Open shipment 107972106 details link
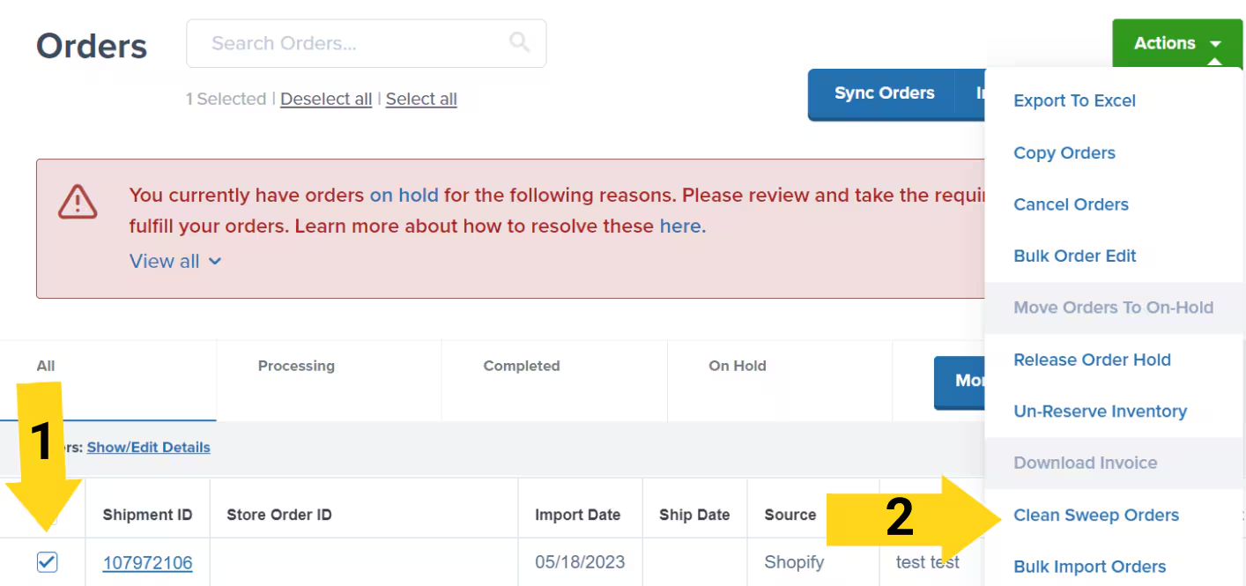The height and width of the screenshot is (586, 1246). coord(147,561)
